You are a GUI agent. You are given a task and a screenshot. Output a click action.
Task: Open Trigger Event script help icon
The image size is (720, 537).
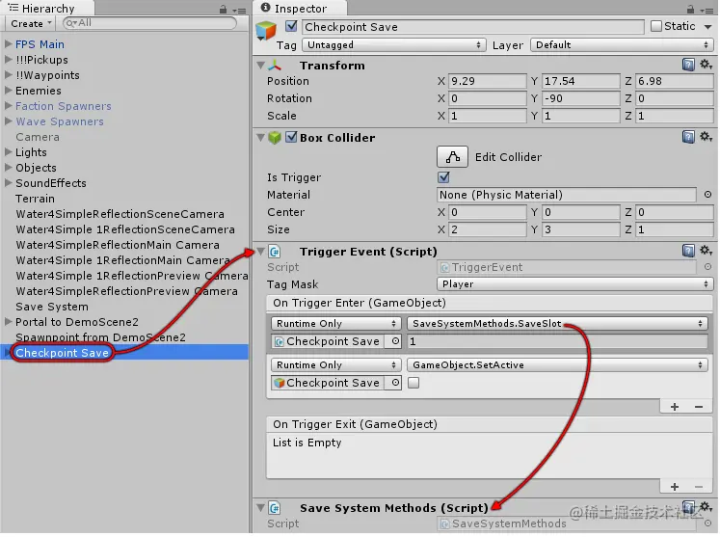coord(688,251)
